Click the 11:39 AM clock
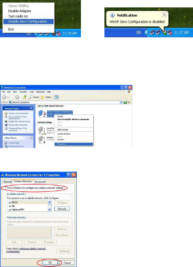 point(70,33)
